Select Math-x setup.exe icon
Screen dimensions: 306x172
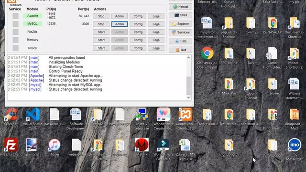click(142, 119)
